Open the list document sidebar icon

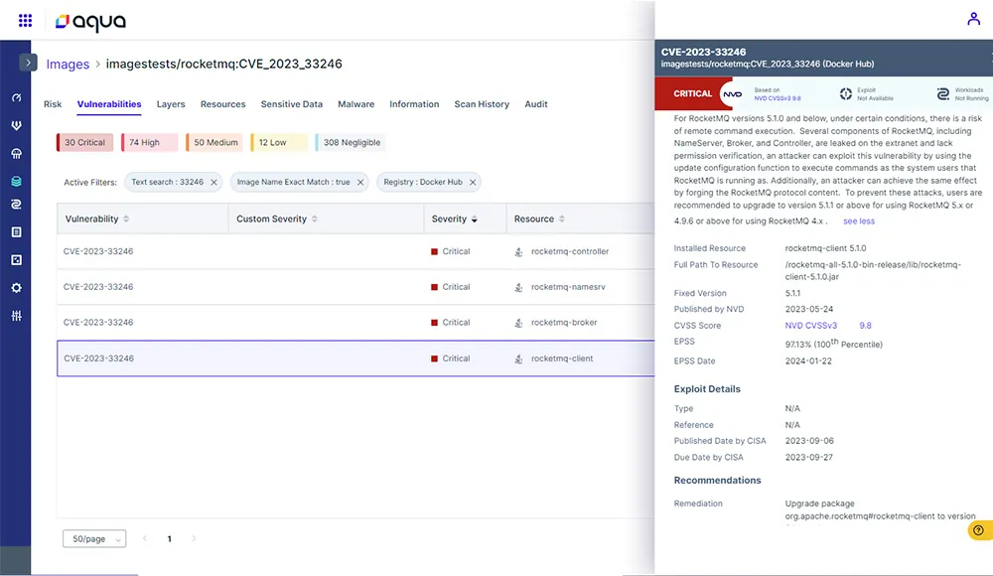point(17,232)
